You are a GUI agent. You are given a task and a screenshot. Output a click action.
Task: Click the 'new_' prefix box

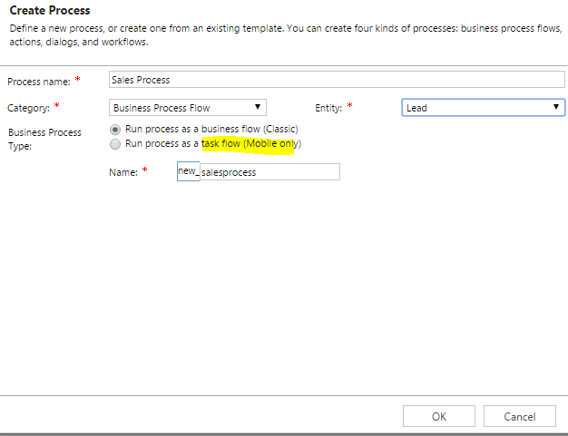click(x=188, y=172)
